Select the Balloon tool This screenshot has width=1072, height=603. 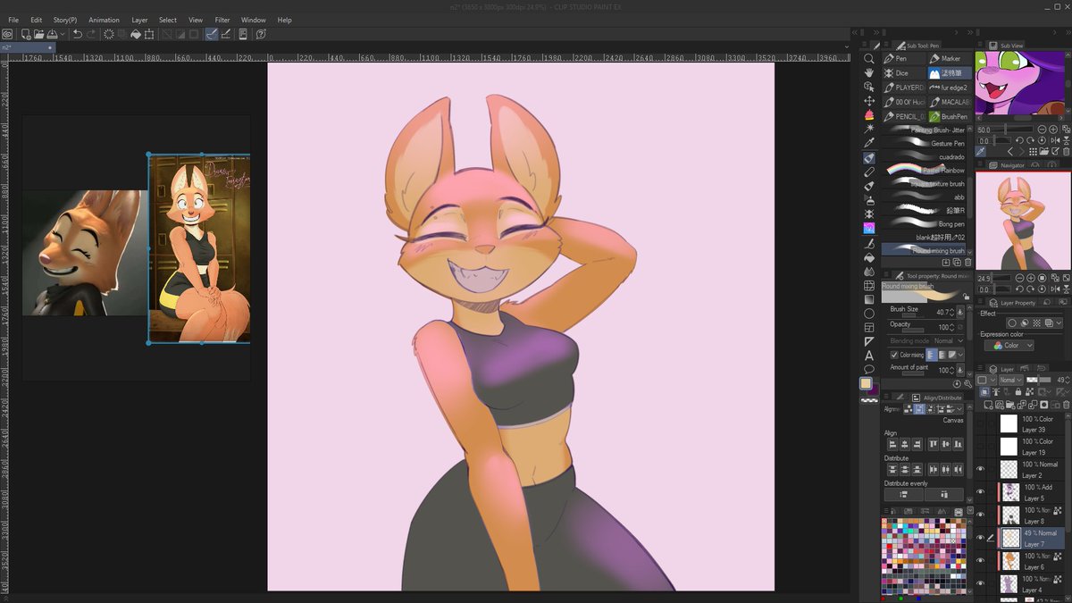click(x=868, y=369)
